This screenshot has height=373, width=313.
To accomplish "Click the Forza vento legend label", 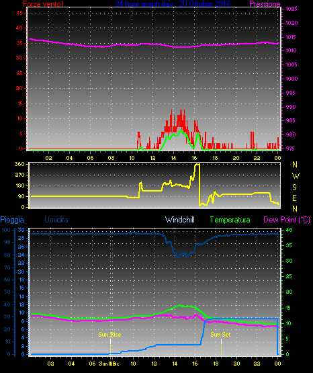I will (43, 4).
